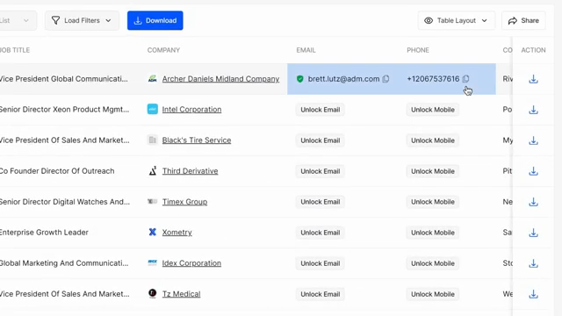Click 'Senior Director Digital Watches And...' job title
Image resolution: width=562 pixels, height=316 pixels.
65,202
